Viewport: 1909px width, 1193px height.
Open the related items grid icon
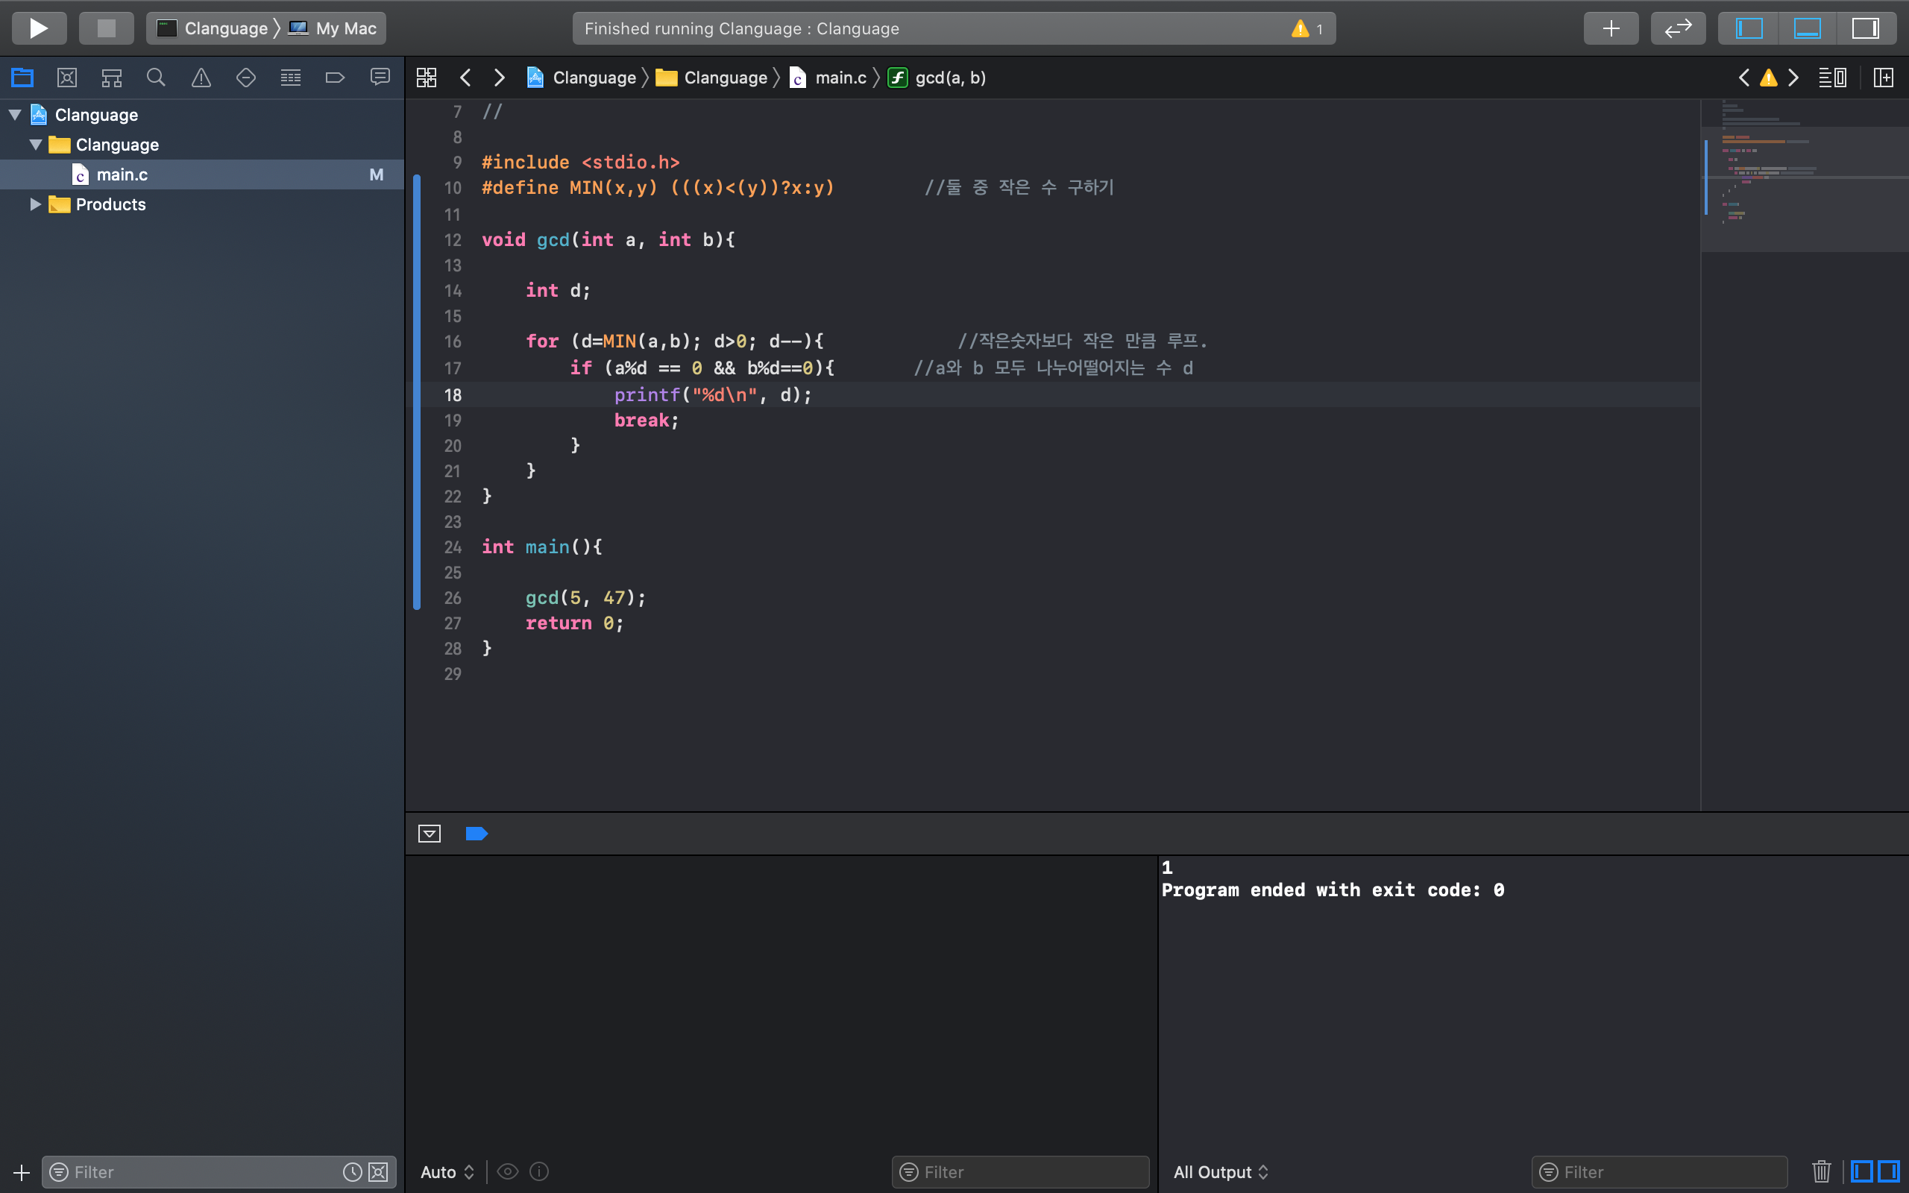[x=427, y=78]
